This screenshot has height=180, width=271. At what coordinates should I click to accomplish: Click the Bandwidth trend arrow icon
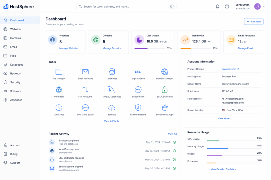[x=185, y=40]
